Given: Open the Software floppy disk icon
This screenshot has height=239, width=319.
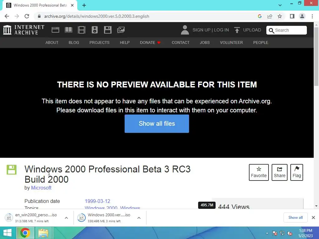Looking at the screenshot, I should pyautogui.click(x=107, y=30).
